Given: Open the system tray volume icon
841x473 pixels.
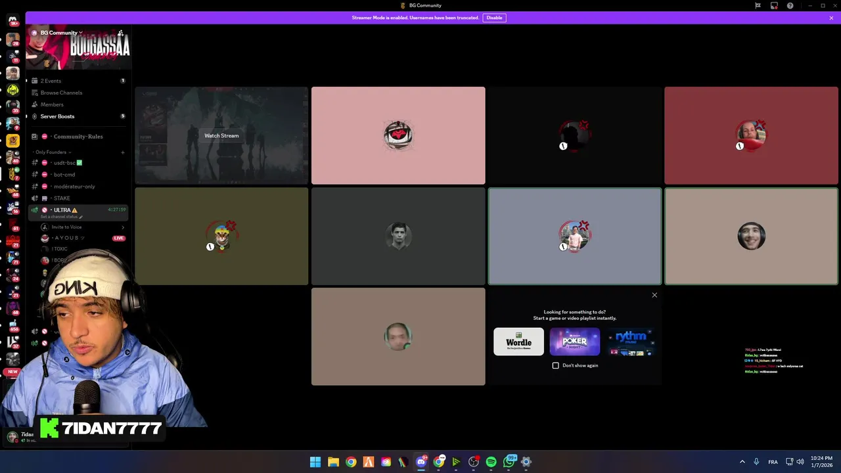Looking at the screenshot, I should [800, 462].
